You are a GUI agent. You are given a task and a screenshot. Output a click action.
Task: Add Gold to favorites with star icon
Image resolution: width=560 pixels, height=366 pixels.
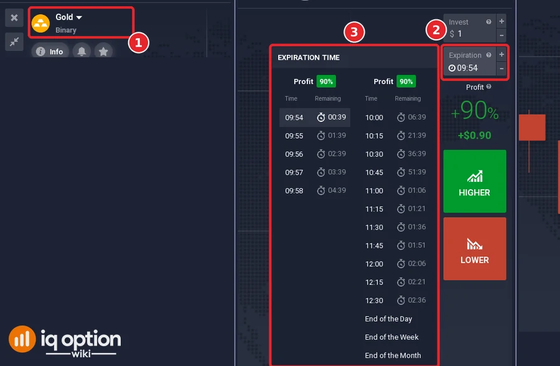click(x=103, y=52)
